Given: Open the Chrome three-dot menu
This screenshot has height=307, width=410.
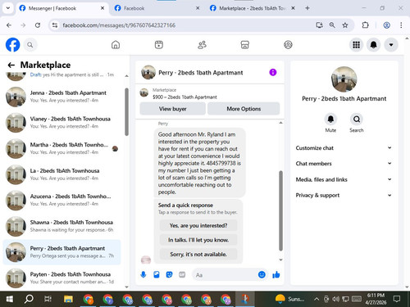Looking at the screenshot, I should (x=401, y=25).
